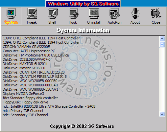The image size is (167, 132).
Task: Select 'hdc: Primary IDE Channel' row
Action: 81,111
